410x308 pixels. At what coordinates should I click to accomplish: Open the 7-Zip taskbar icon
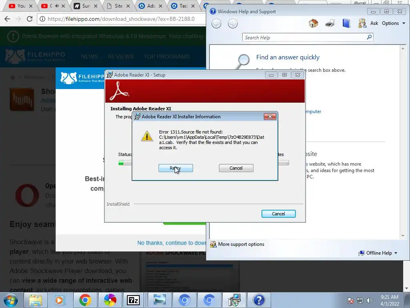(133, 300)
